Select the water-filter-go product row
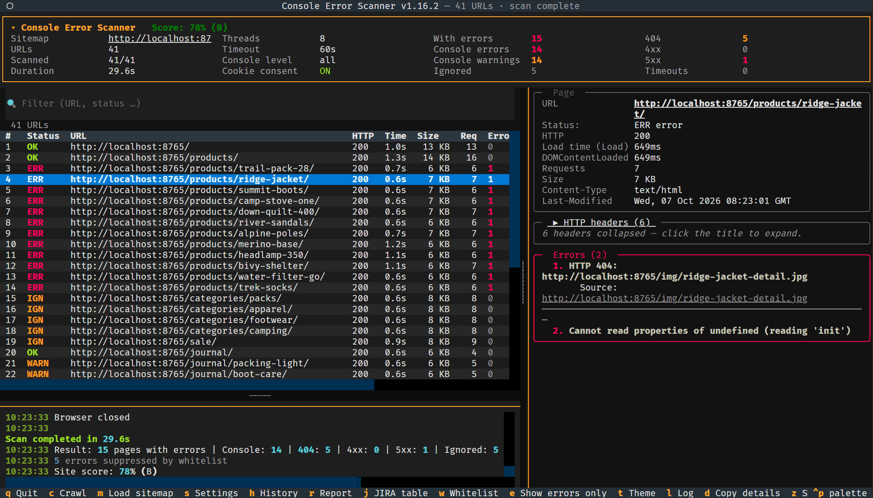Image resolution: width=873 pixels, height=498 pixels. tap(255, 277)
